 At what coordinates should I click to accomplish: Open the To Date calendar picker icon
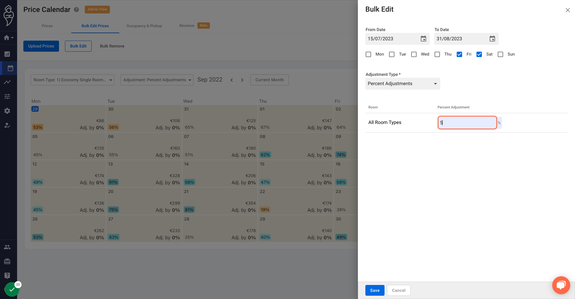492,39
